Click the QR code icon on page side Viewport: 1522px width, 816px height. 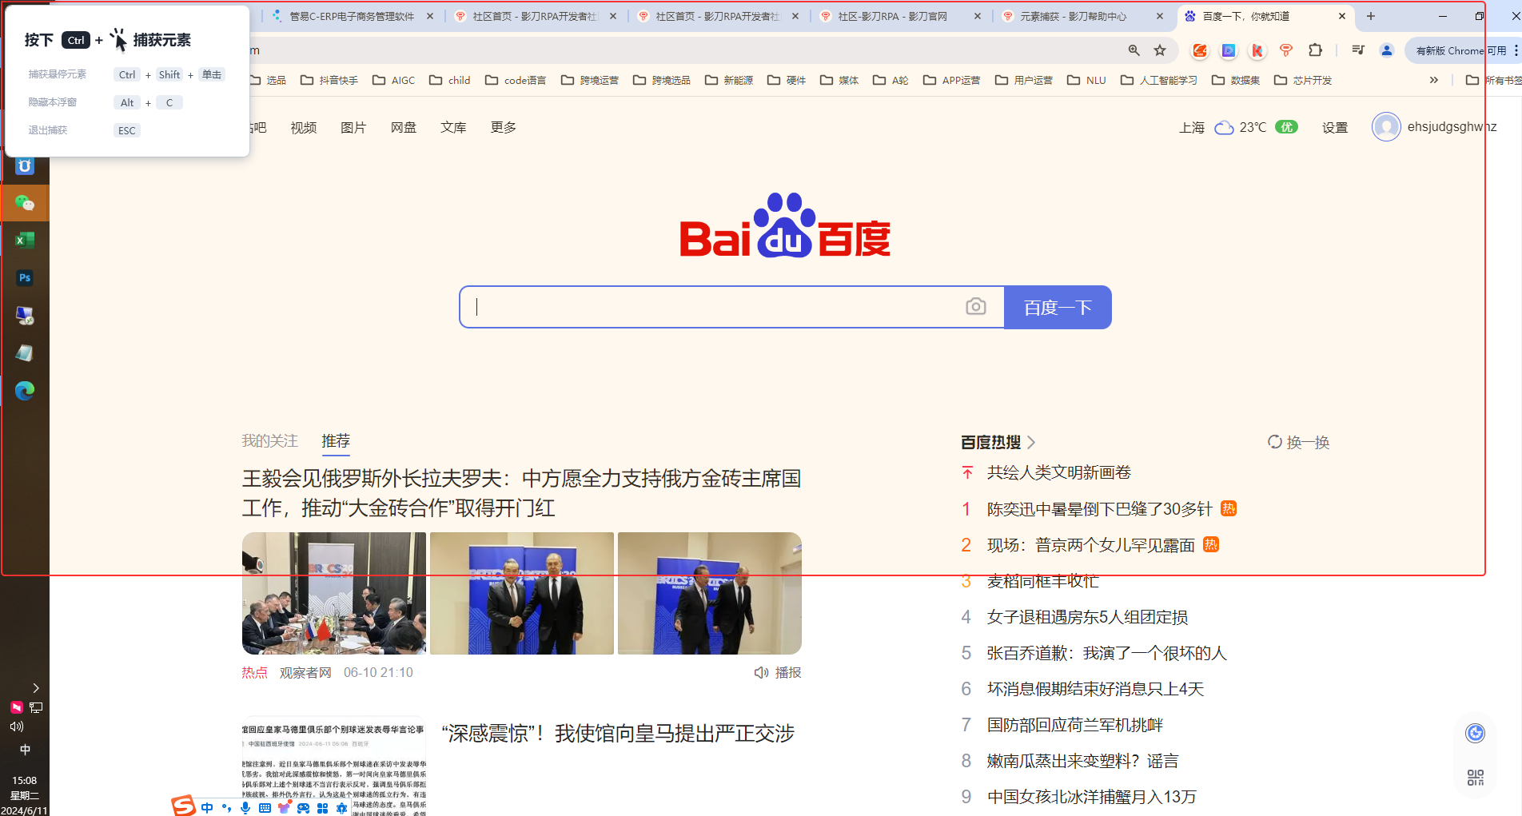(1475, 778)
